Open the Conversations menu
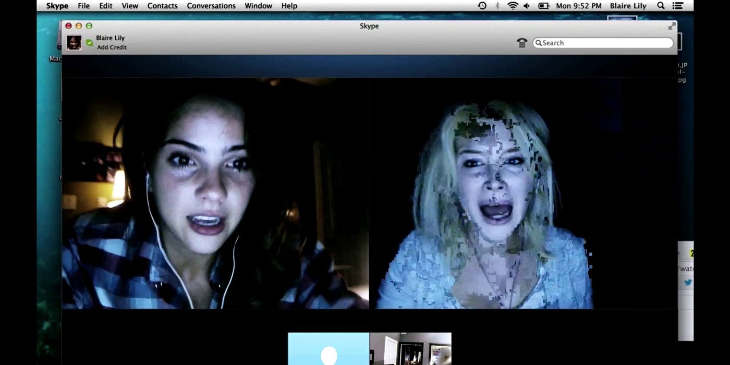The height and width of the screenshot is (365, 730). (211, 6)
